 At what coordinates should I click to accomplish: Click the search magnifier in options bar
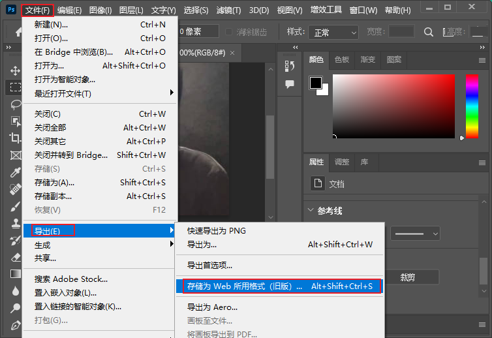(429, 32)
